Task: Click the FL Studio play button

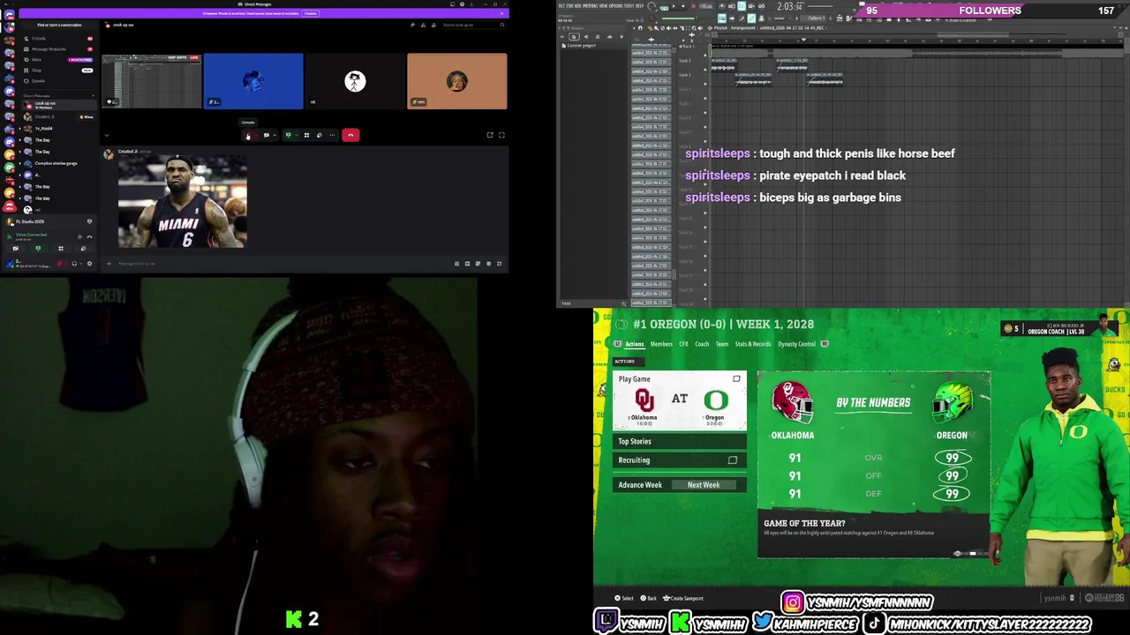Action: [674, 6]
